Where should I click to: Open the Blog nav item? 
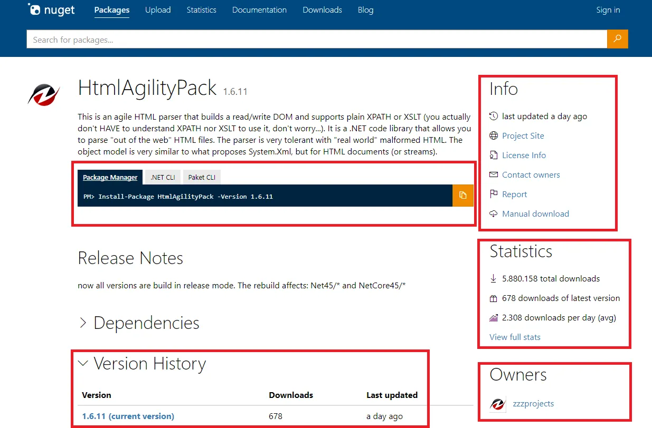pyautogui.click(x=365, y=10)
